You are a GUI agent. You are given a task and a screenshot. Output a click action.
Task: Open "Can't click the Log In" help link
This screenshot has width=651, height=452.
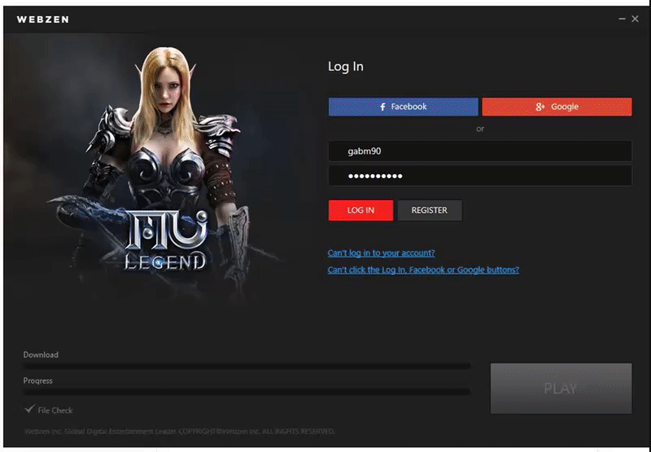click(x=423, y=270)
